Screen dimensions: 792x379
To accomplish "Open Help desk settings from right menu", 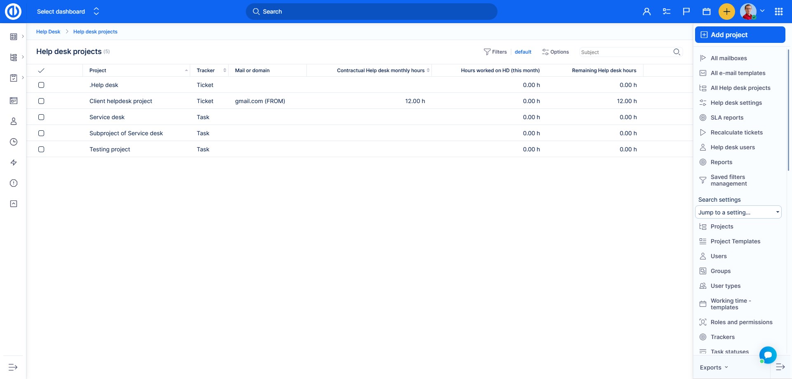I will coord(736,103).
